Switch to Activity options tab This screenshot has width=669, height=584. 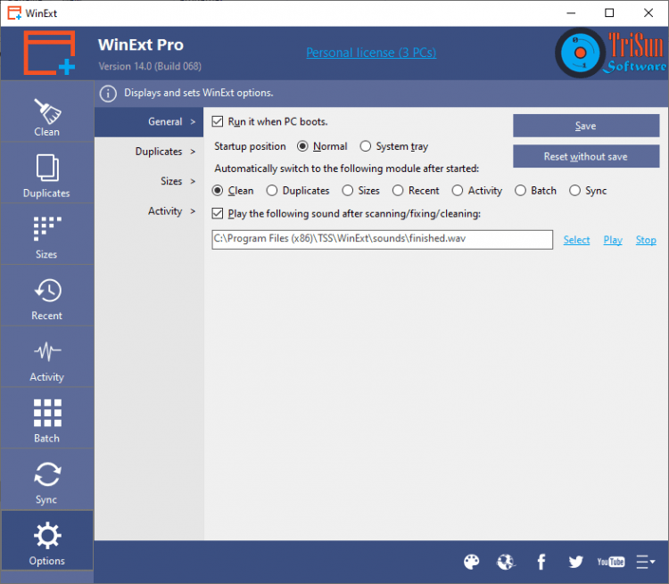(149, 211)
